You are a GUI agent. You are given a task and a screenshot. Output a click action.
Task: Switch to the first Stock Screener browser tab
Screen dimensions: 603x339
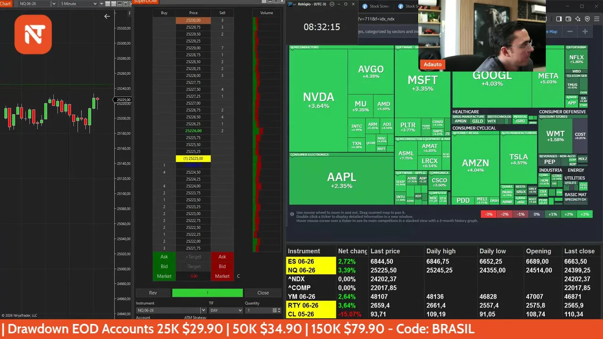tap(376, 6)
